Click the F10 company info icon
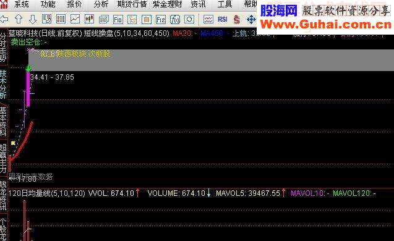The height and width of the screenshot is (241, 394). [x=118, y=19]
